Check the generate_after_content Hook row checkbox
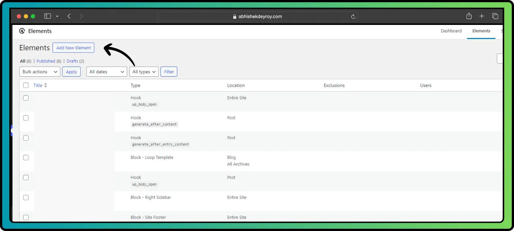The width and height of the screenshot is (514, 231). coord(26,118)
